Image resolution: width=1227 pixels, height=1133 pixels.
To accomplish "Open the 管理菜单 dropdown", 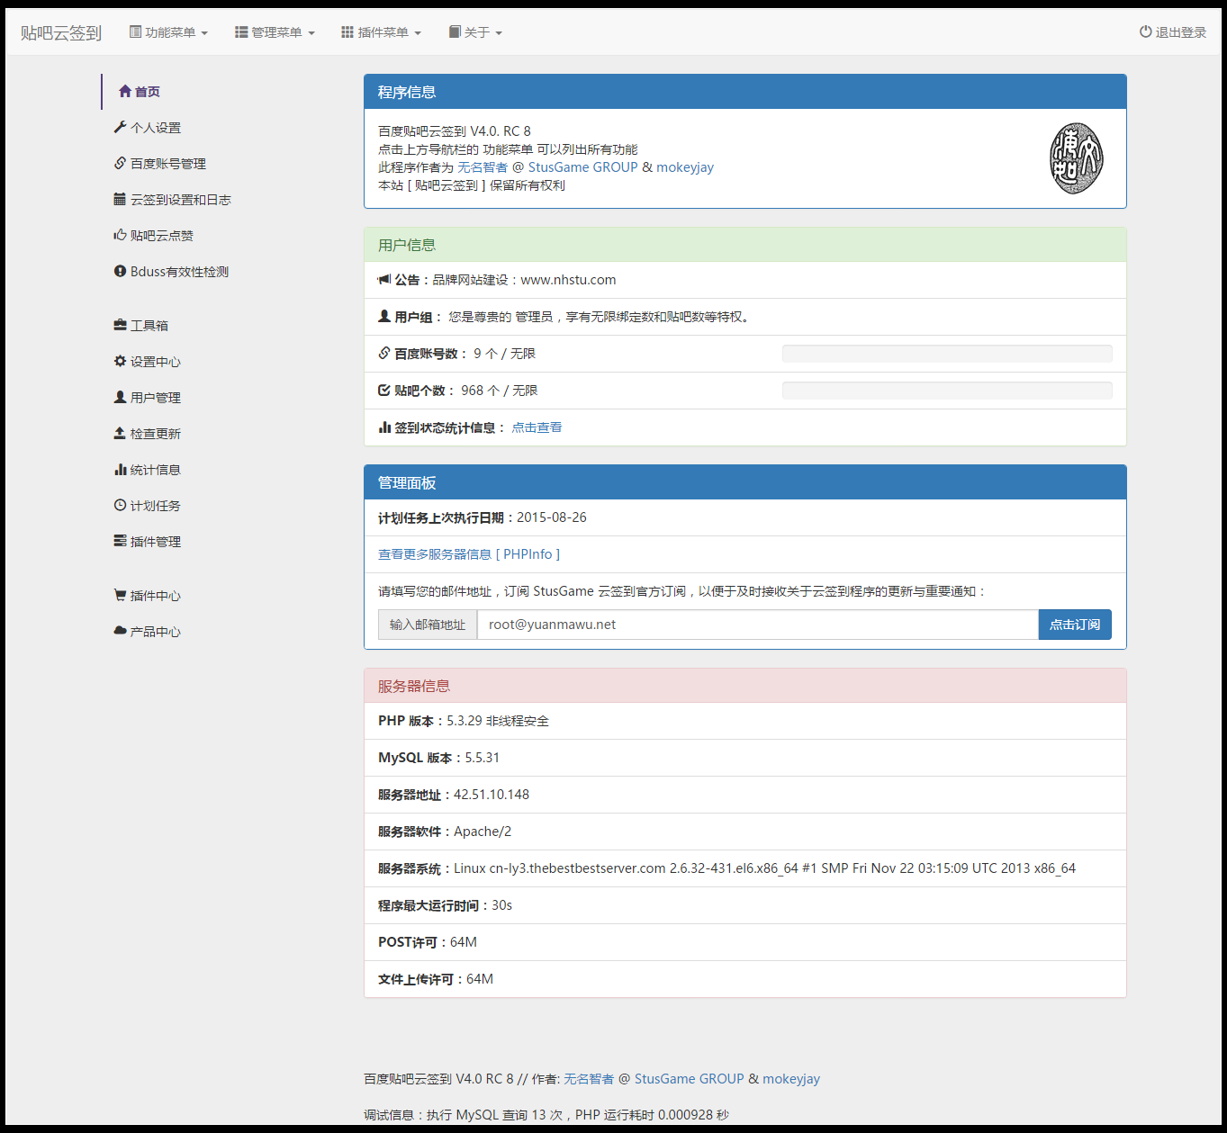I will click(x=275, y=32).
